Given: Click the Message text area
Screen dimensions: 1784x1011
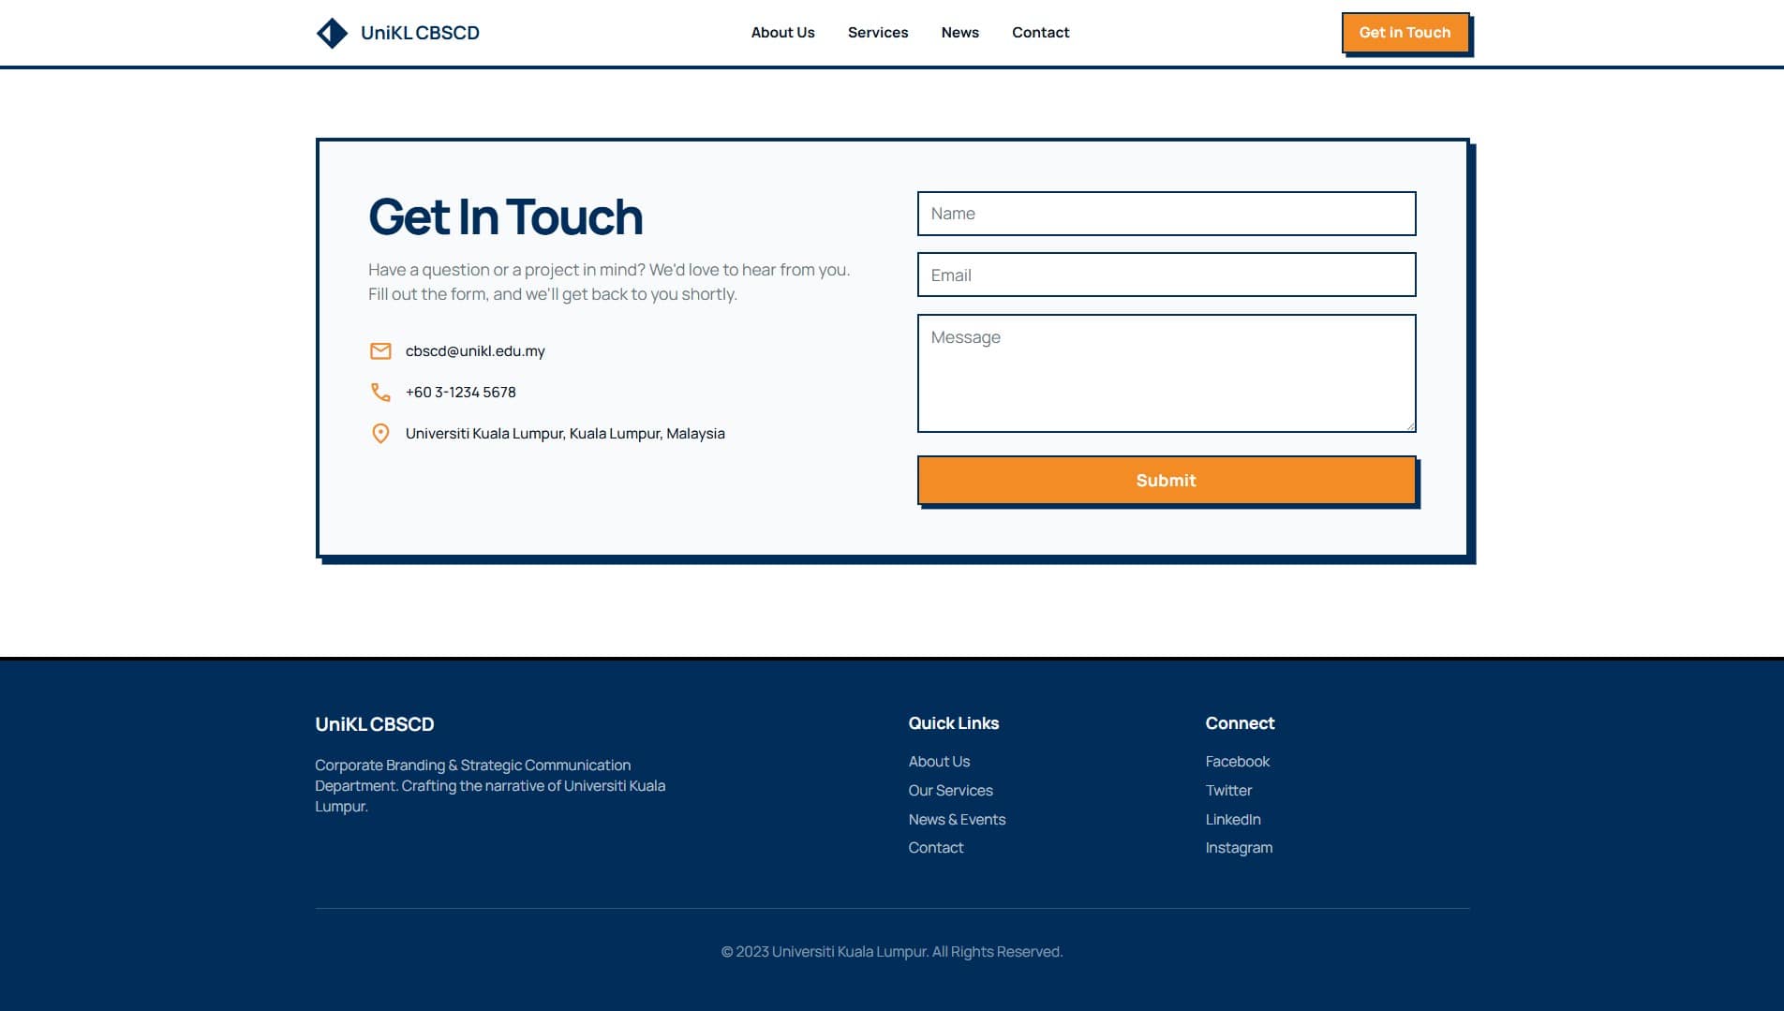Looking at the screenshot, I should pos(1166,372).
